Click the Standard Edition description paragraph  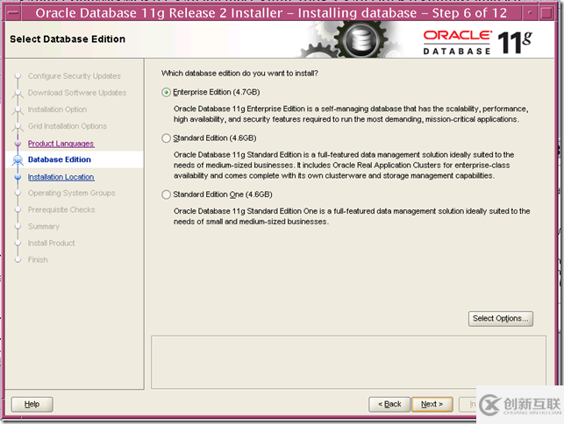click(x=344, y=165)
